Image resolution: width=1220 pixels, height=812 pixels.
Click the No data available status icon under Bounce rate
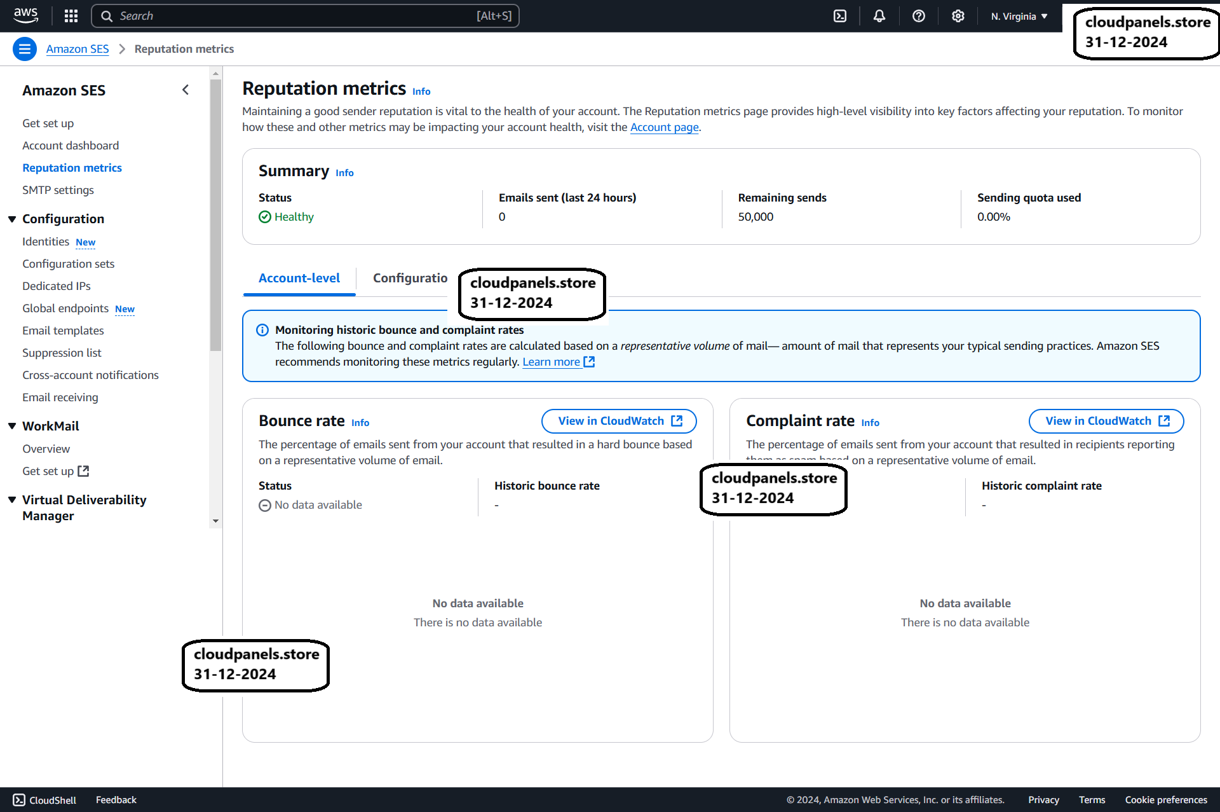pyautogui.click(x=265, y=505)
